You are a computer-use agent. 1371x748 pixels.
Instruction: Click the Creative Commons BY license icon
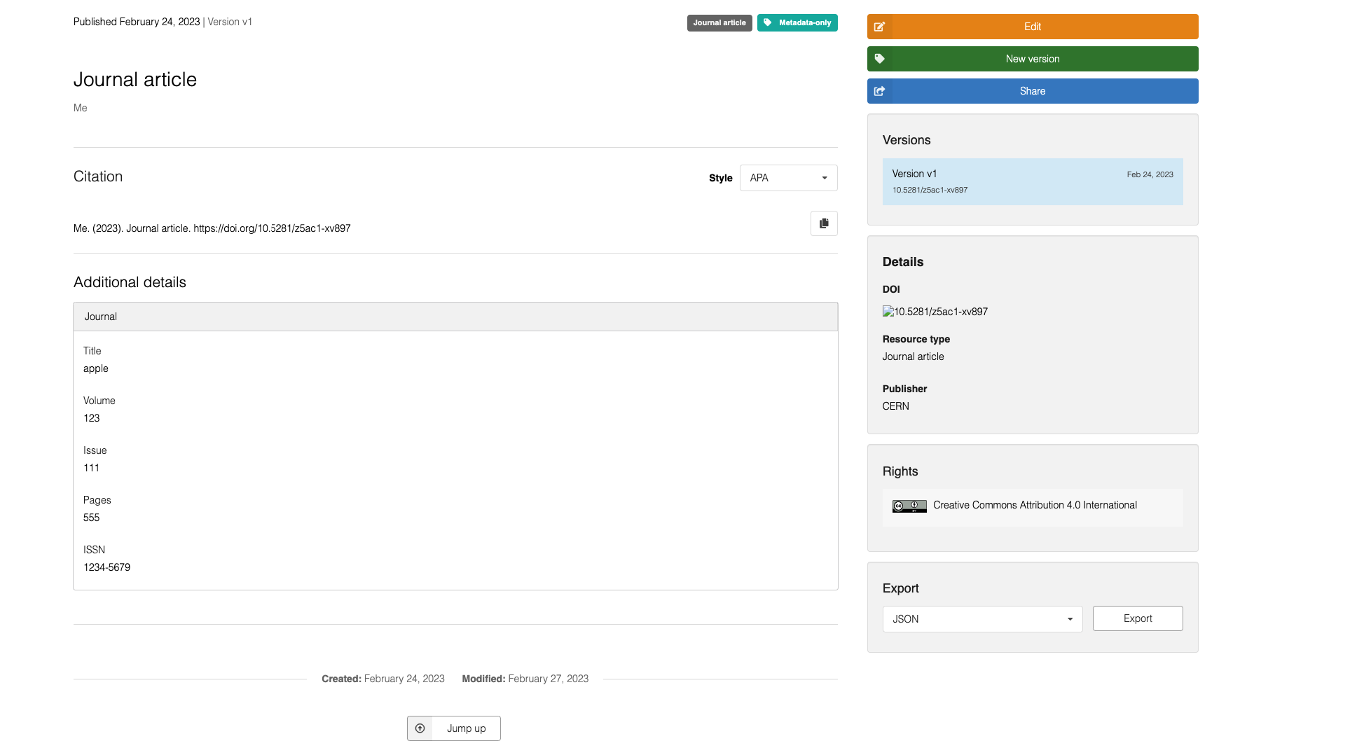click(908, 506)
